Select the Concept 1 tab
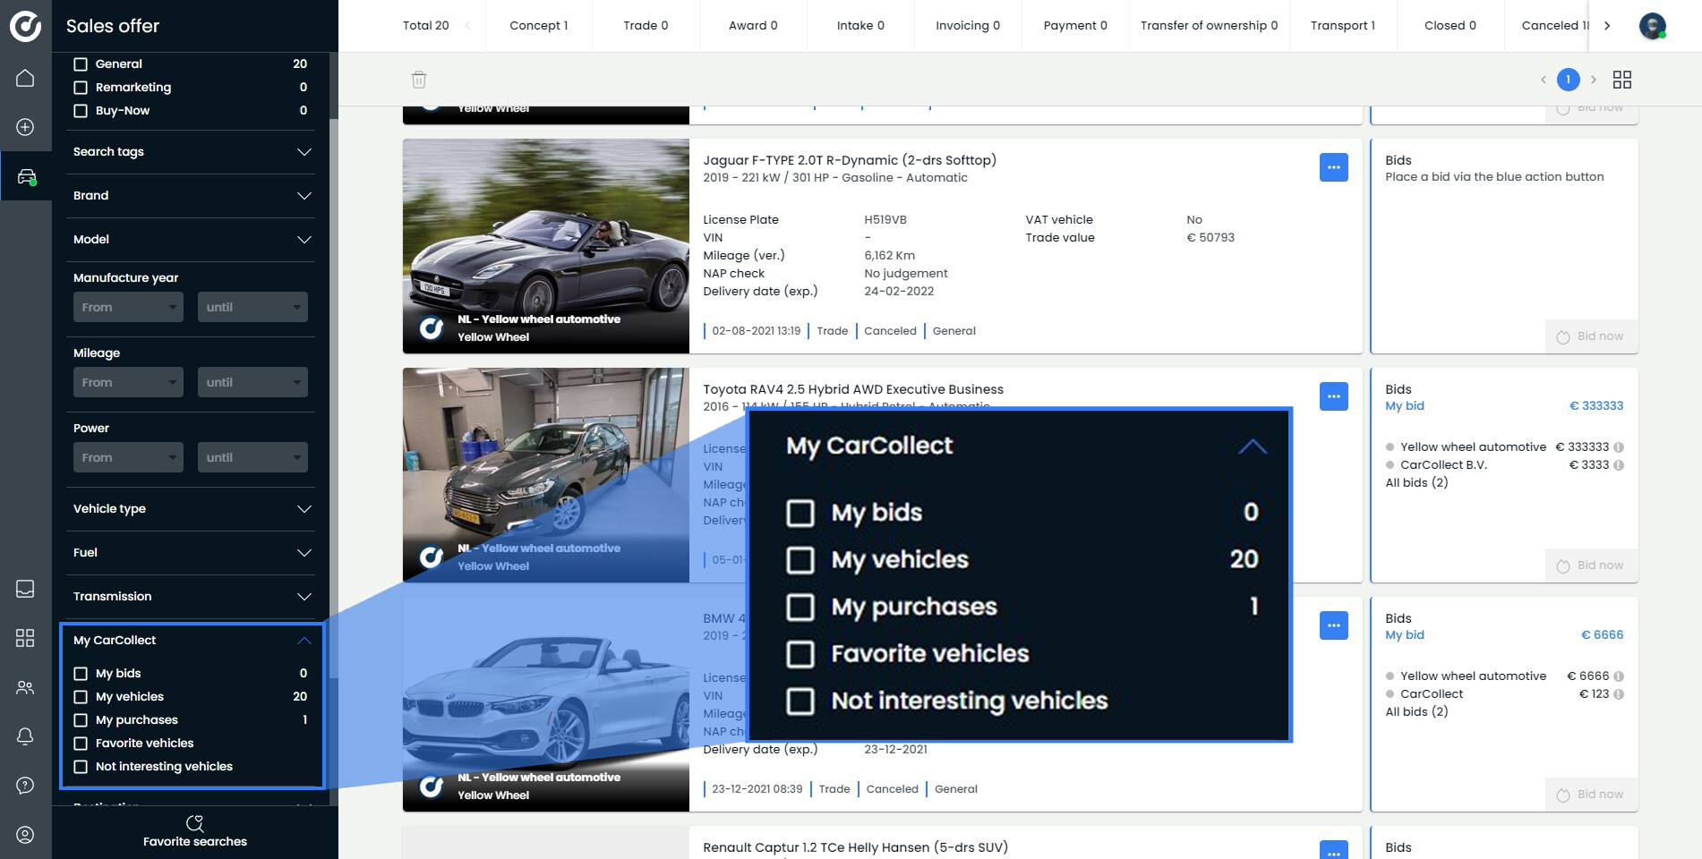The height and width of the screenshot is (859, 1702). [538, 26]
